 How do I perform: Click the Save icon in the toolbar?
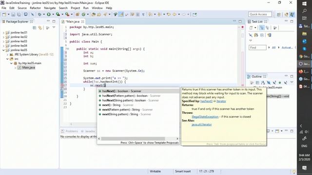pyautogui.click(x=13, y=15)
